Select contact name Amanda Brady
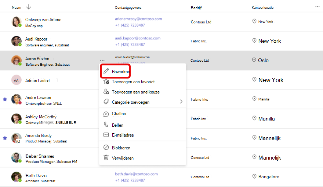The image size is (323, 187). 38,136
